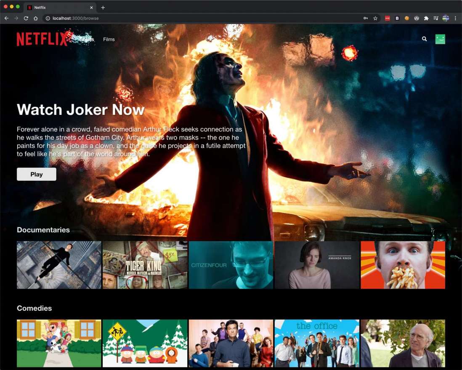Viewport: 462px width, 370px height.
Task: Click the orange cookie extension icon
Action: point(407,18)
